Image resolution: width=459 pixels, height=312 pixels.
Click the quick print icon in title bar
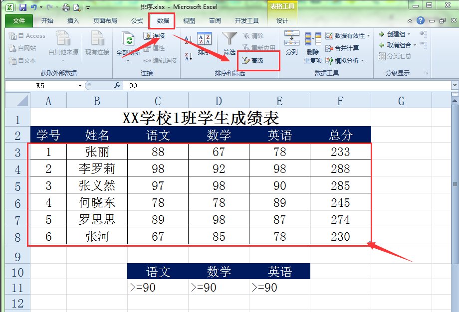coord(66,7)
